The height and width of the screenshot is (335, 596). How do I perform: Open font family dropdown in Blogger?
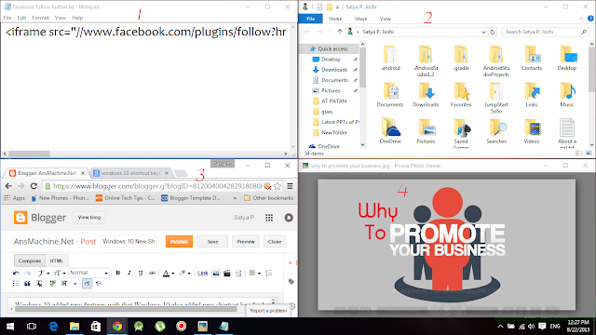[x=44, y=273]
